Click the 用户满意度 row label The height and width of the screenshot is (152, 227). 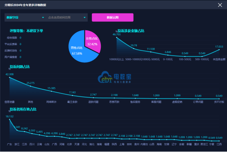11,57
